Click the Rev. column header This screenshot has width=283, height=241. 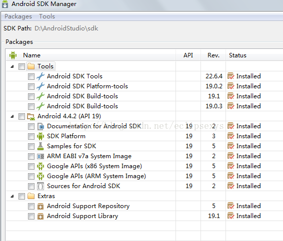click(x=213, y=55)
